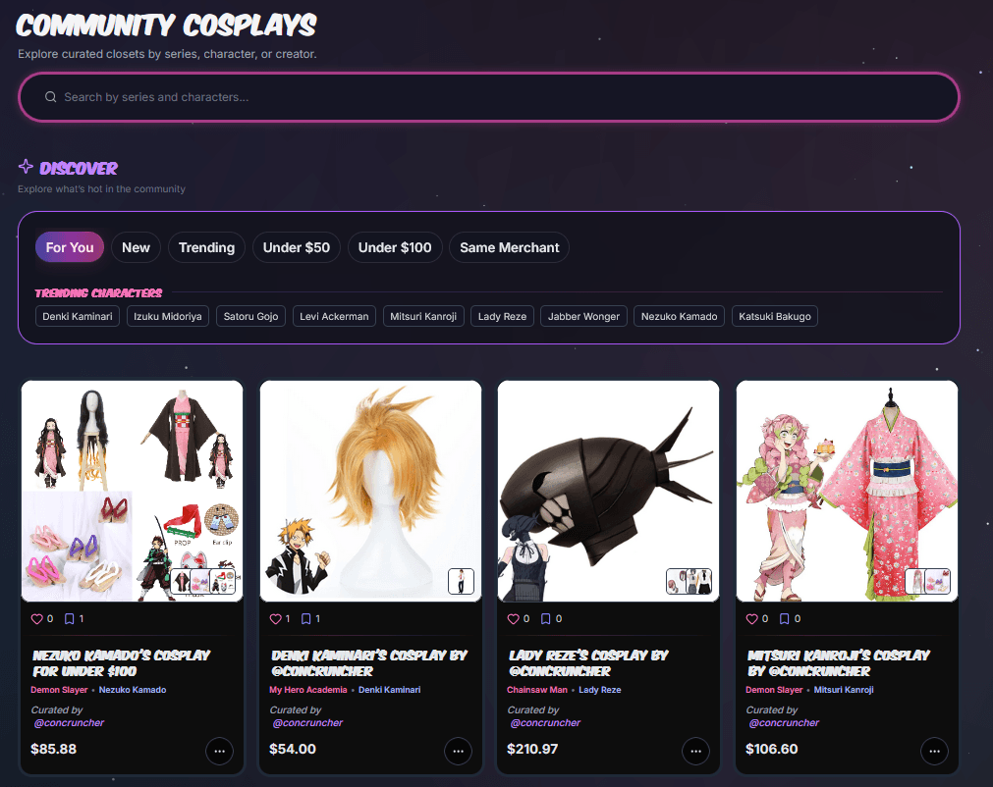Open title Mitsuri Kanroji's Cosplay by @concruncher
Viewport: 993px width, 787px height.
[x=839, y=663]
